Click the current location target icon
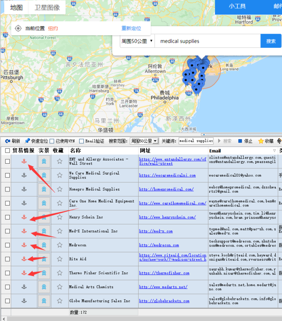 [x=18, y=28]
